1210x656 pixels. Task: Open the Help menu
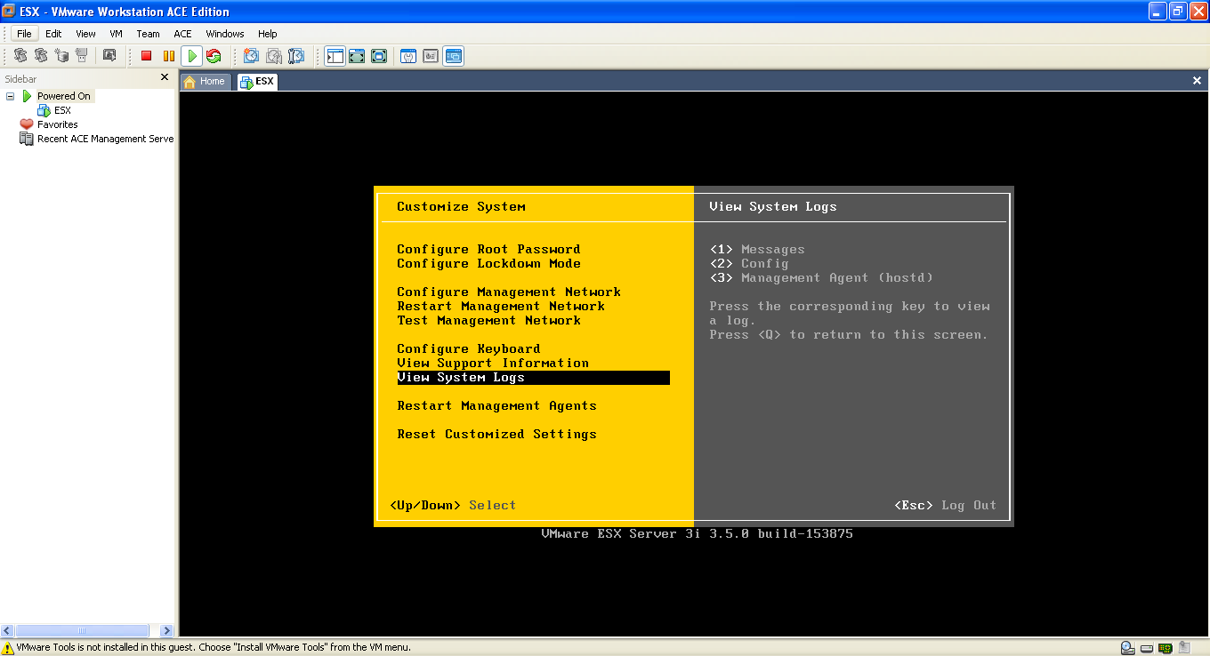[268, 34]
